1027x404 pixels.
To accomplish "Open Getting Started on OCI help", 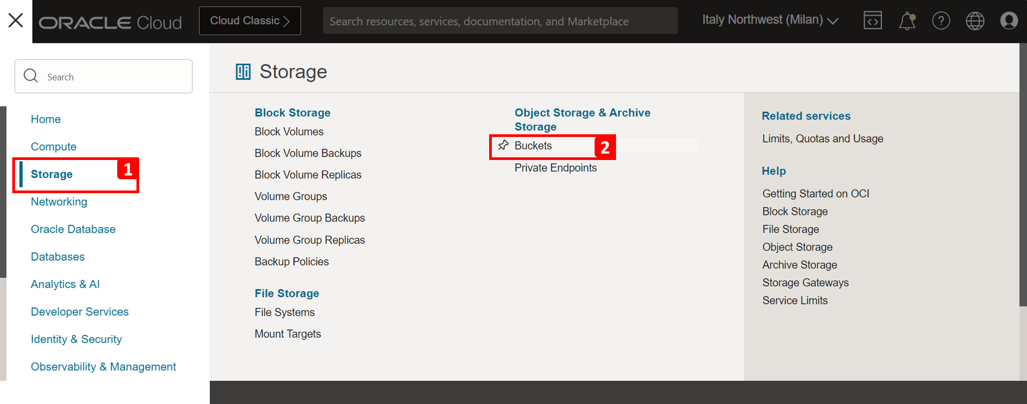I will point(816,194).
